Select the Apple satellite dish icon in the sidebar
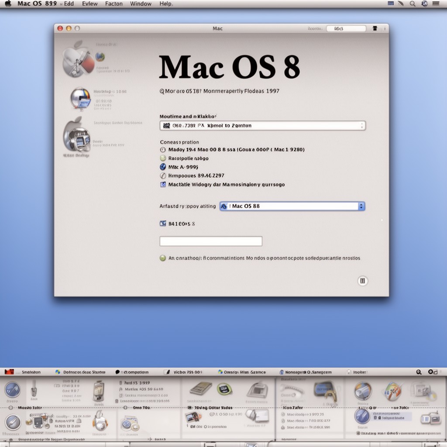 click(78, 59)
